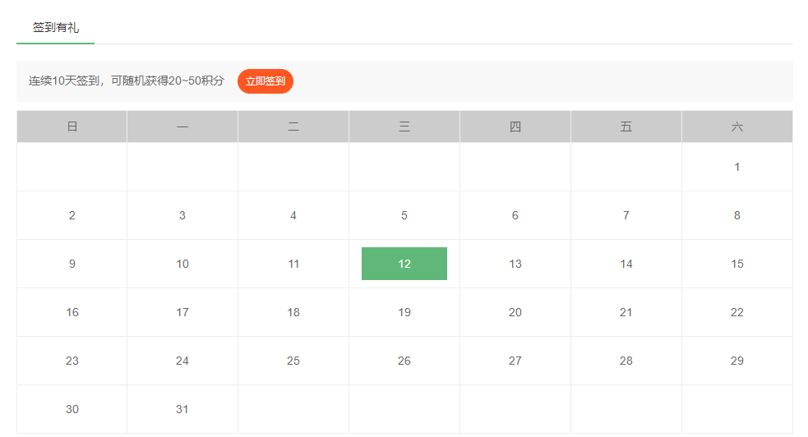Click the 日 weekday column header
808x437 pixels.
pyautogui.click(x=72, y=126)
